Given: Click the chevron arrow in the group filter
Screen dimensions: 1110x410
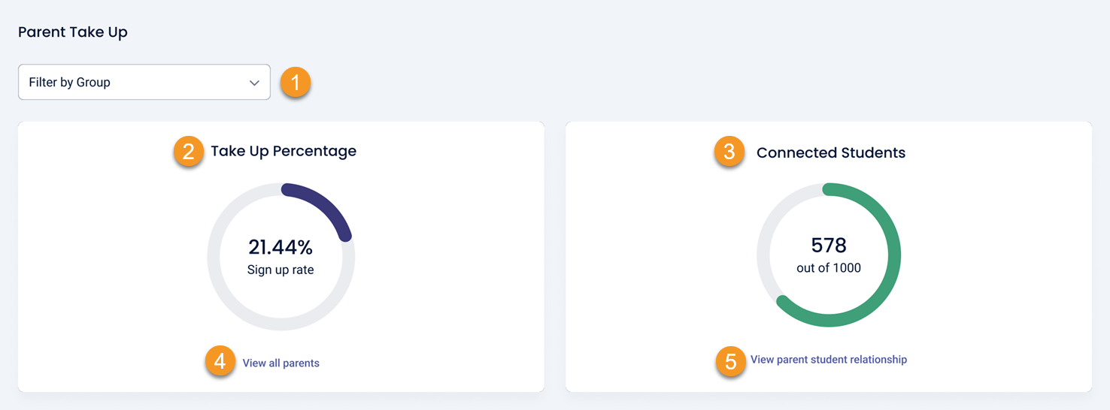Looking at the screenshot, I should tap(254, 83).
